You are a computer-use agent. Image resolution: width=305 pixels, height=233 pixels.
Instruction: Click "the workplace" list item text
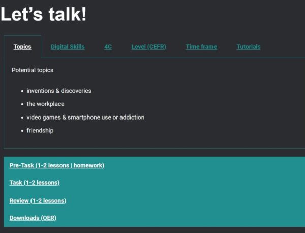[46, 104]
